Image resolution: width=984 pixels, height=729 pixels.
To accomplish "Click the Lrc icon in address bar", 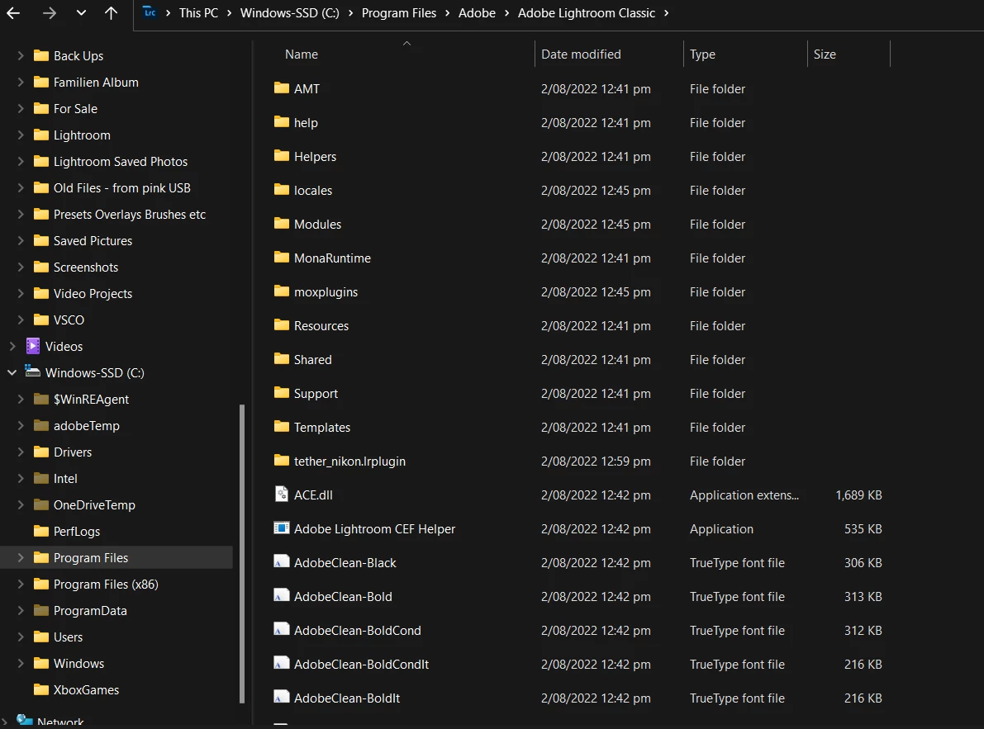I will coord(150,12).
